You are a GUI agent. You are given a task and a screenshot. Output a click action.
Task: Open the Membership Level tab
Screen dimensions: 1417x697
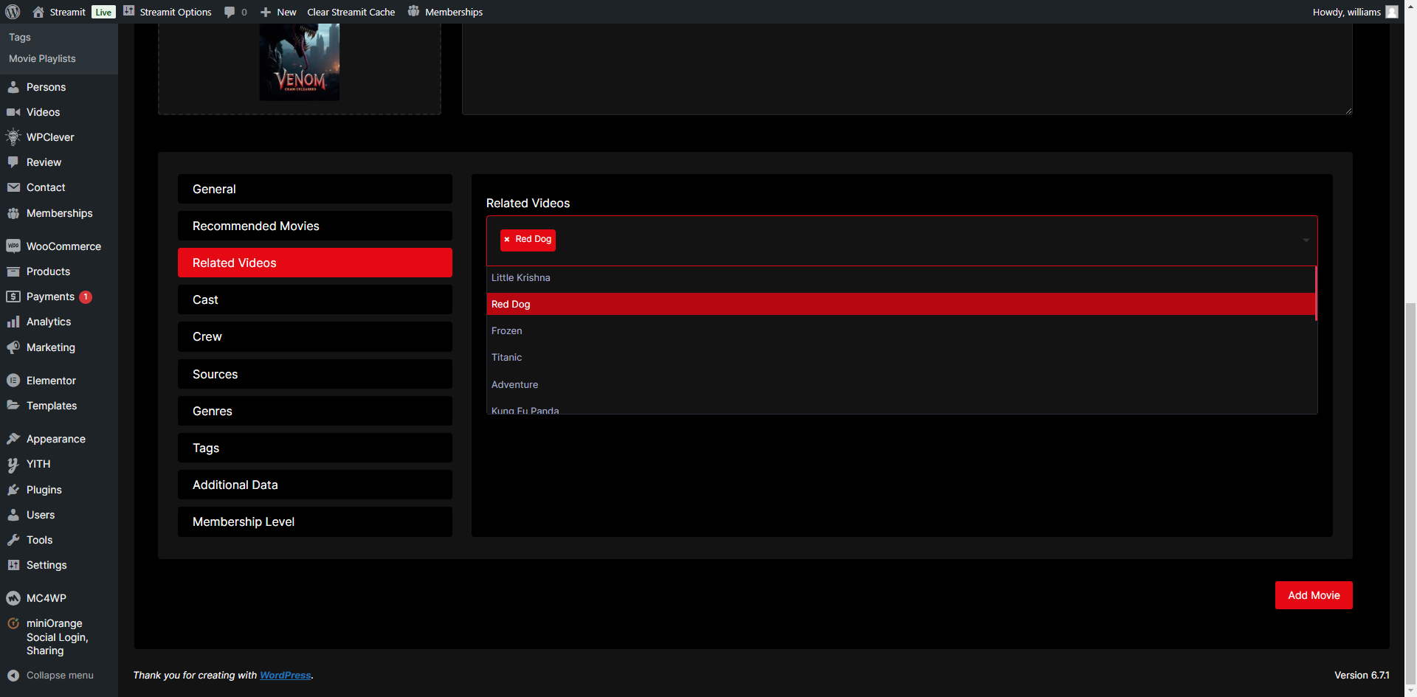(315, 521)
